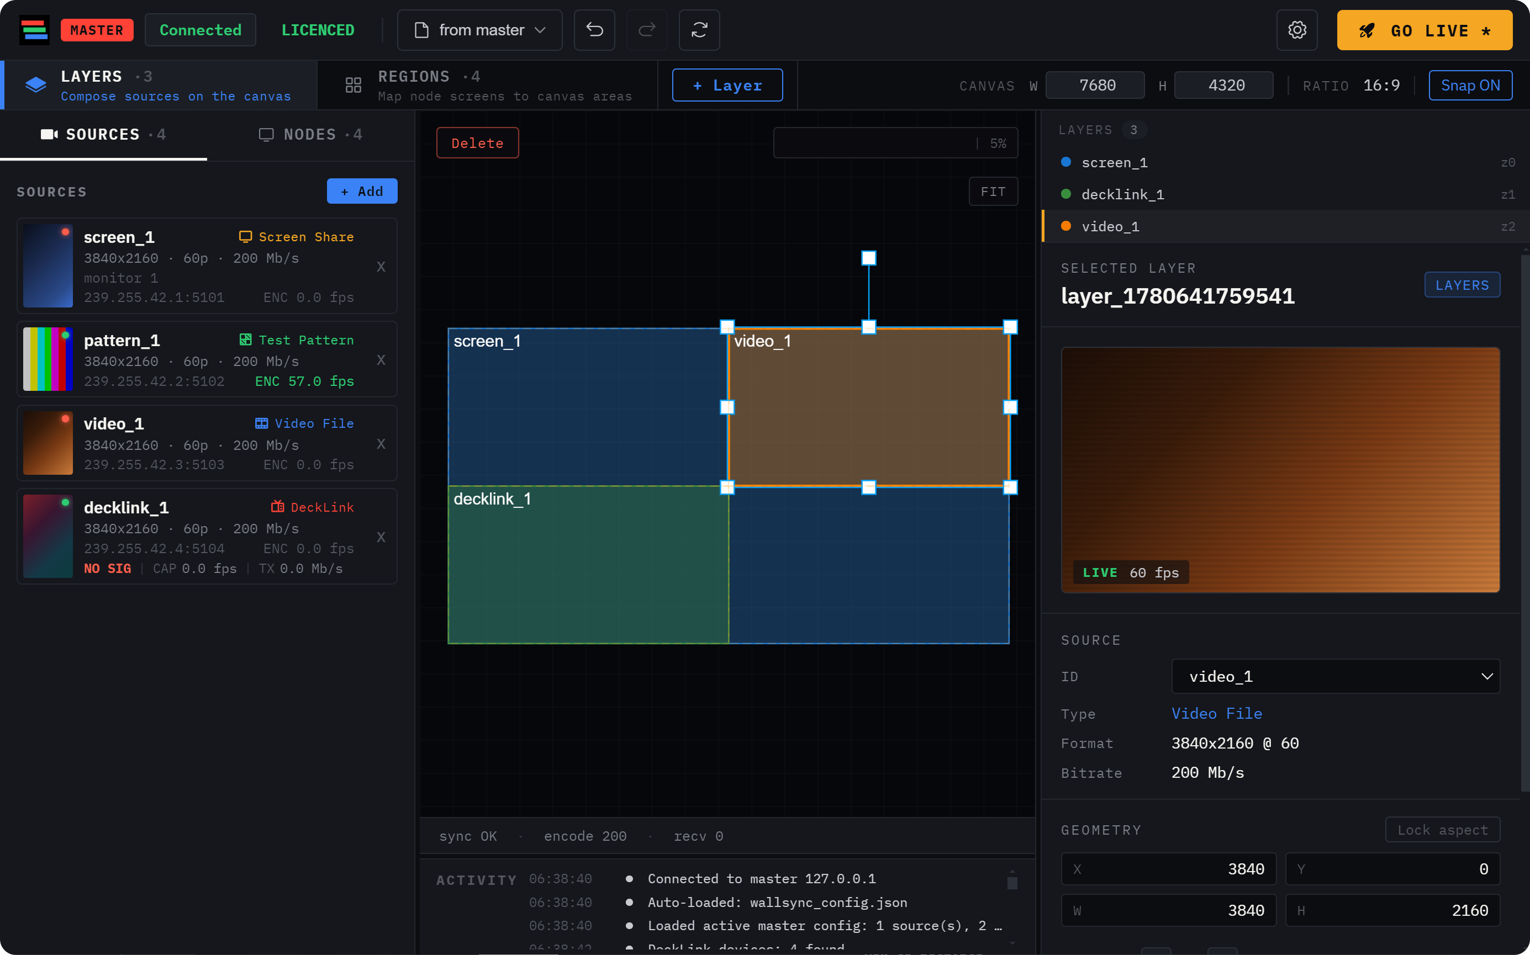Remove the screen_1 source with X
The height and width of the screenshot is (955, 1530).
click(381, 267)
